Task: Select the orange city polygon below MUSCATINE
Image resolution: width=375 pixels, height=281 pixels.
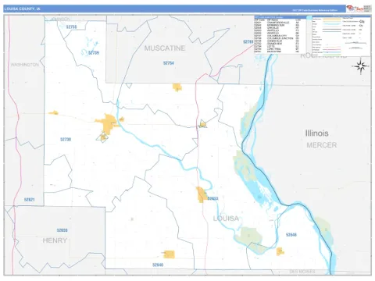Action: pyautogui.click(x=177, y=87)
